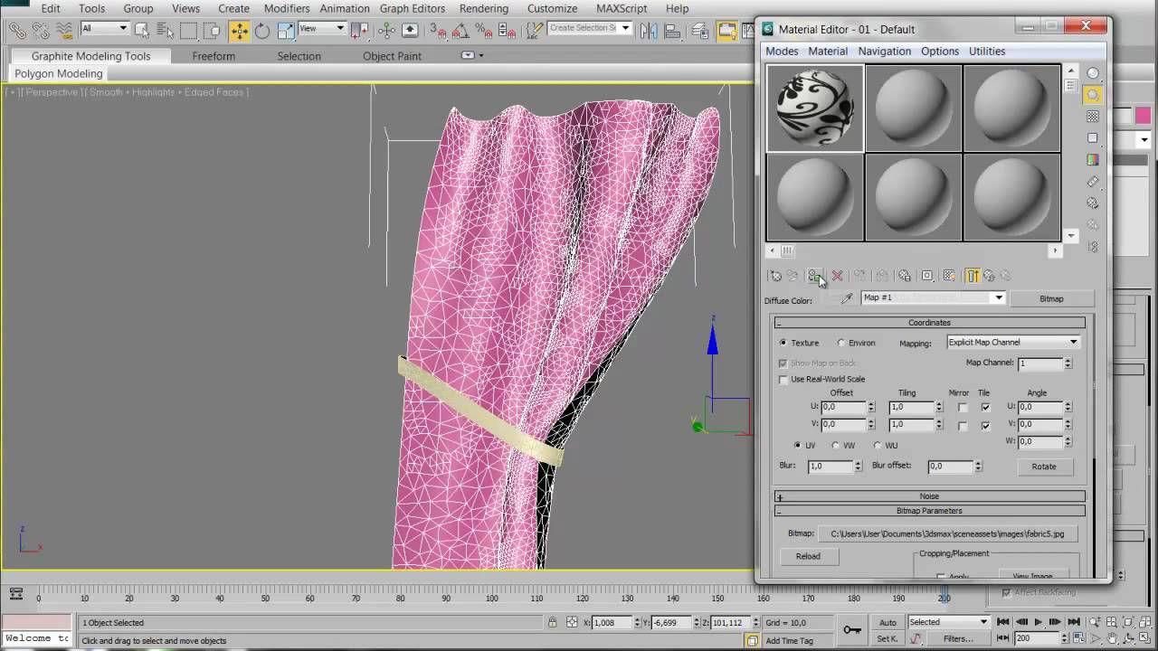Viewport: 1158px width, 651px height.
Task: Click the Unlink Selection icon
Action: click(x=41, y=31)
